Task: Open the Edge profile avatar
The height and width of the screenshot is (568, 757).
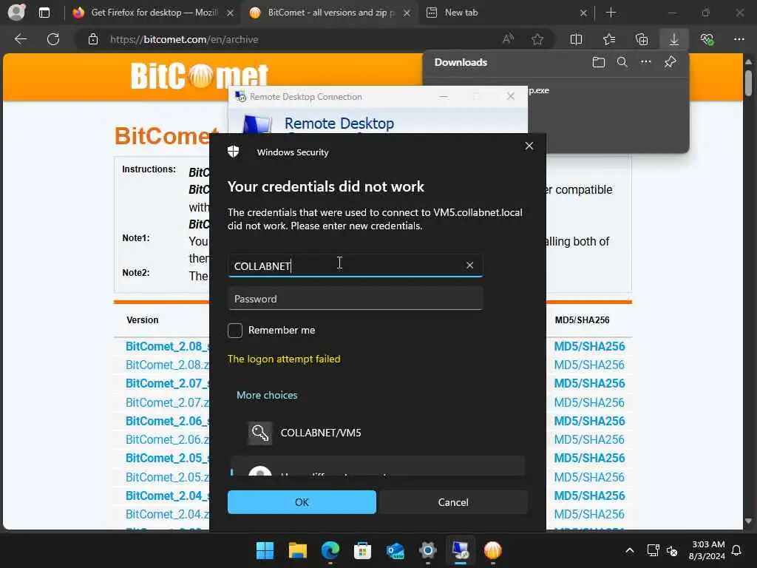Action: pyautogui.click(x=16, y=12)
